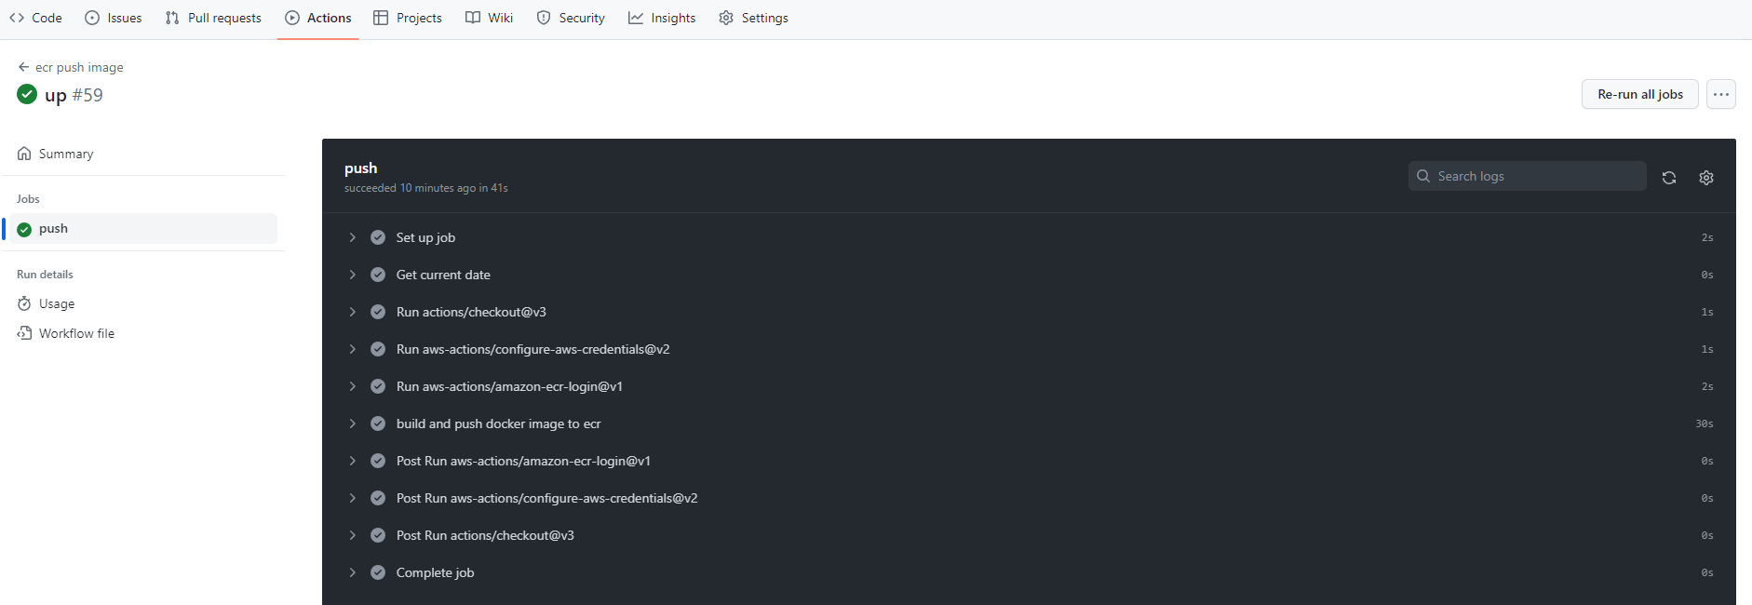Open the Pull requests tab
The height and width of the screenshot is (605, 1752).
click(x=213, y=18)
